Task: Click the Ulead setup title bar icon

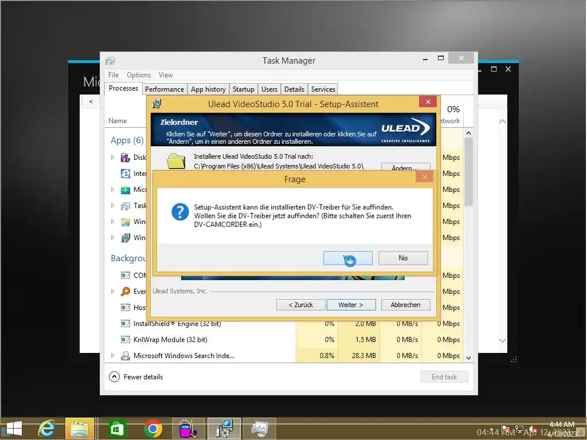Action: click(x=157, y=104)
